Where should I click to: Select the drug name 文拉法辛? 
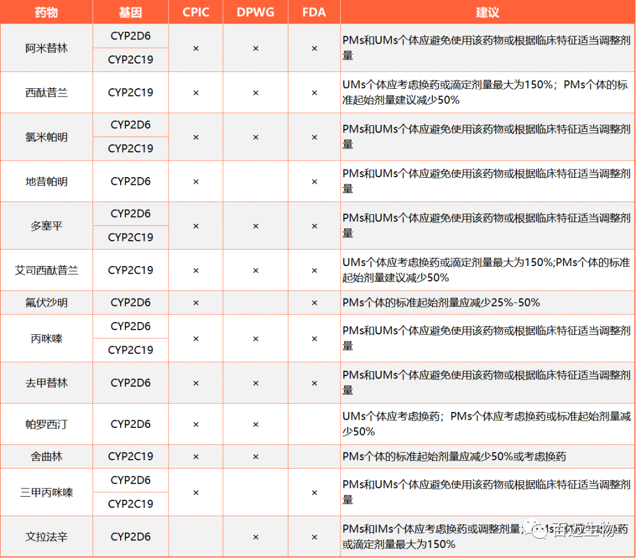point(47,537)
